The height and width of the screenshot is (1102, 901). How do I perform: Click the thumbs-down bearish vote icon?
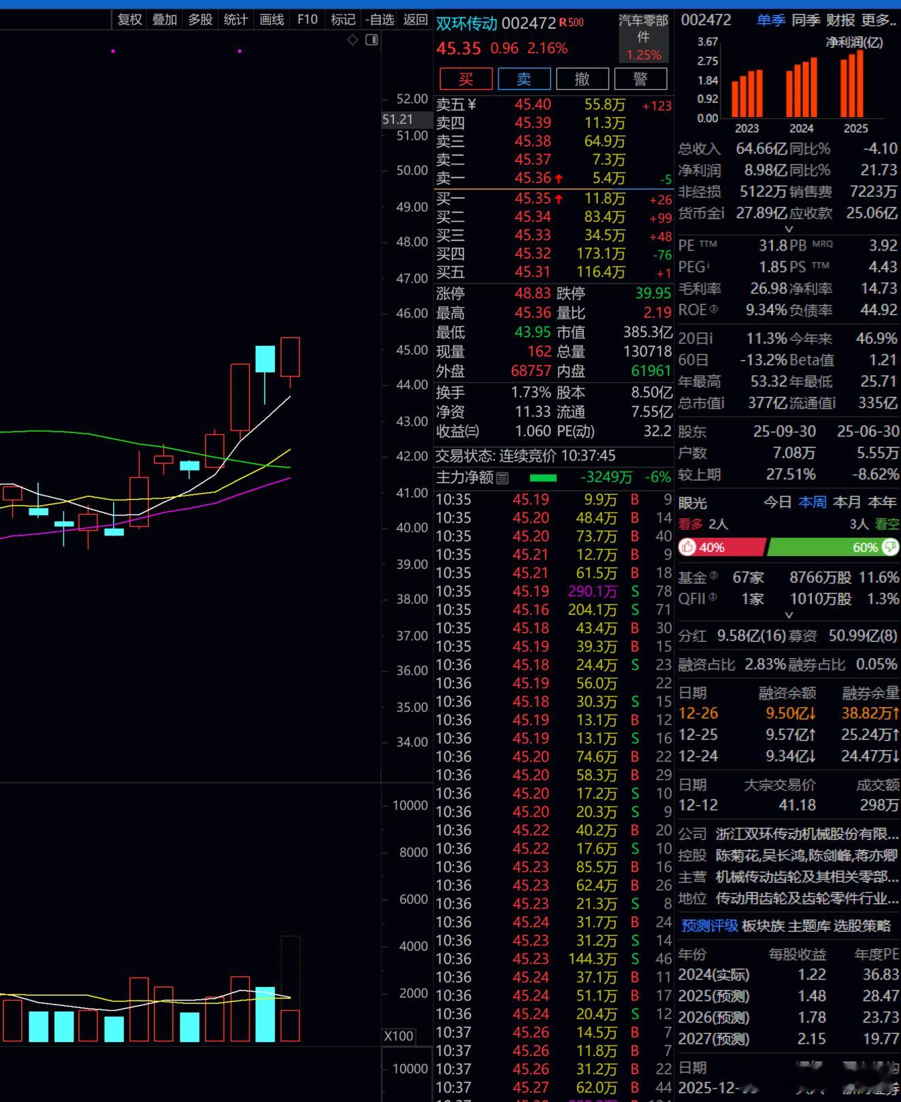tap(889, 547)
